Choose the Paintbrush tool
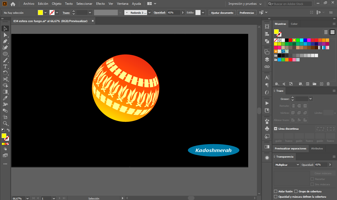This screenshot has width=337, height=200. 5,60
